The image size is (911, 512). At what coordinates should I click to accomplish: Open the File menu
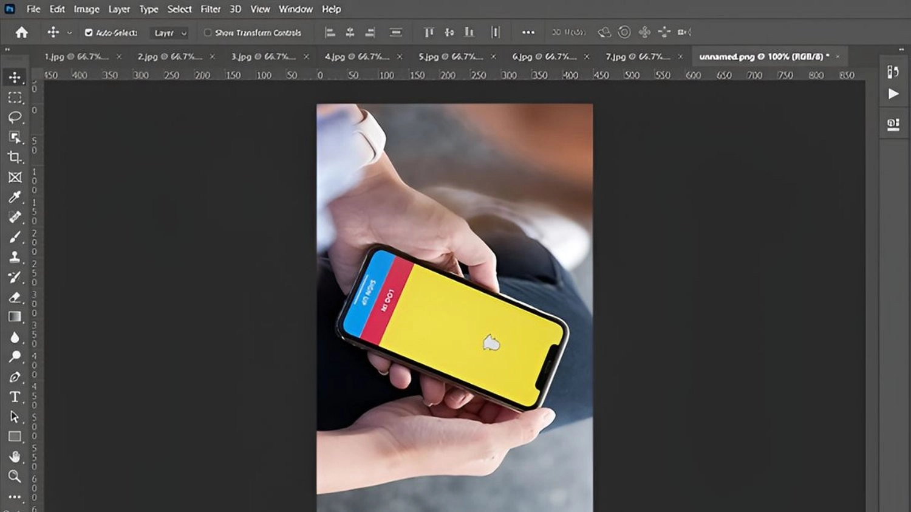[33, 9]
